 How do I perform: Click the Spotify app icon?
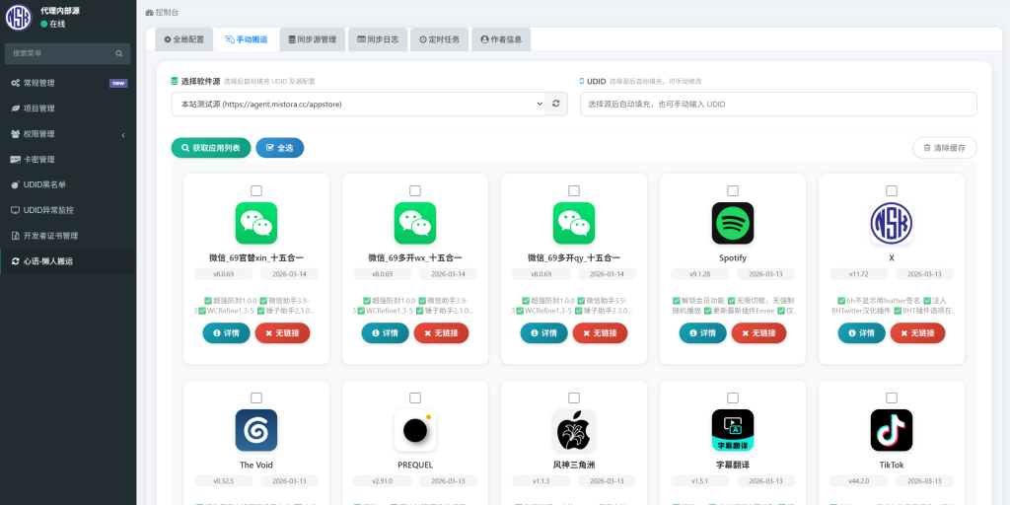[x=733, y=223]
